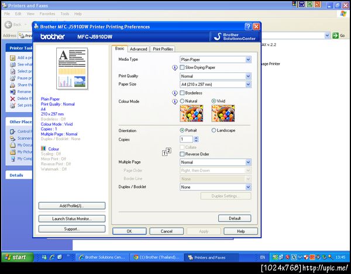The height and width of the screenshot is (274, 351).
Task: Click the Duplex Settings button
Action: click(x=226, y=196)
